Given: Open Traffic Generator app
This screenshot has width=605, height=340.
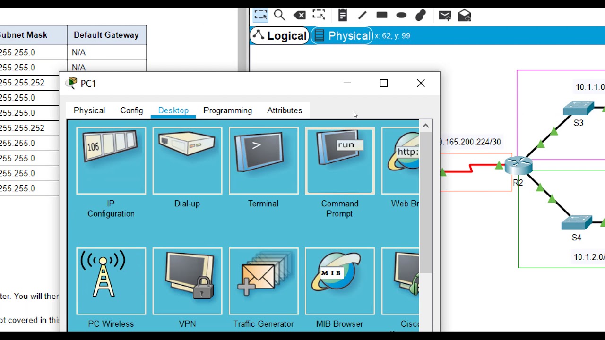Looking at the screenshot, I should (x=263, y=281).
